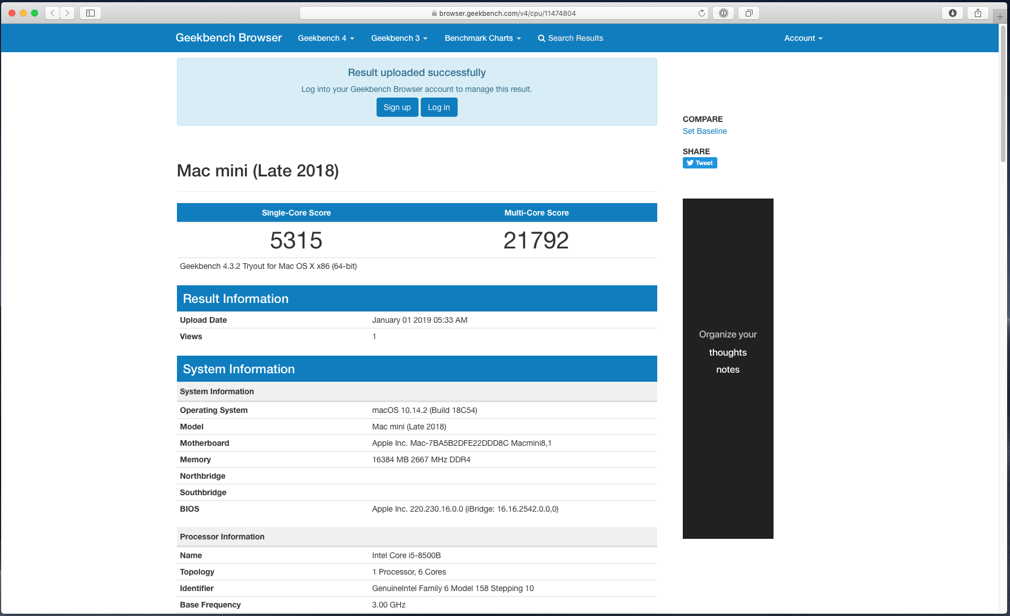1010x616 pixels.
Task: Show tab overview icon
Action: coord(749,13)
